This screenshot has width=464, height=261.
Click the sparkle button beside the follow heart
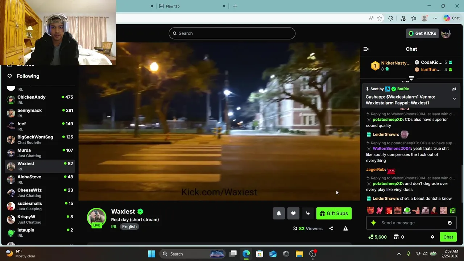tap(308, 214)
